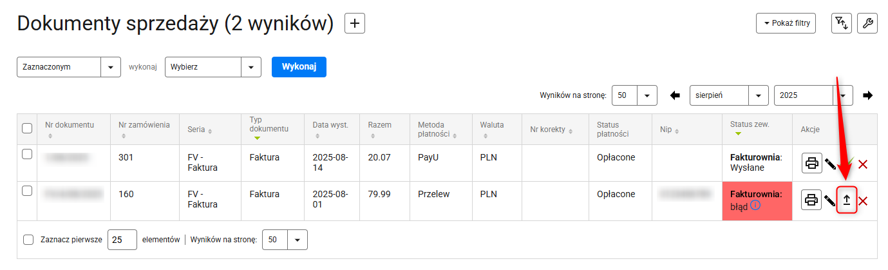Edit order 160 document with pencil icon
This screenshot has width=888, height=270.
coord(830,201)
